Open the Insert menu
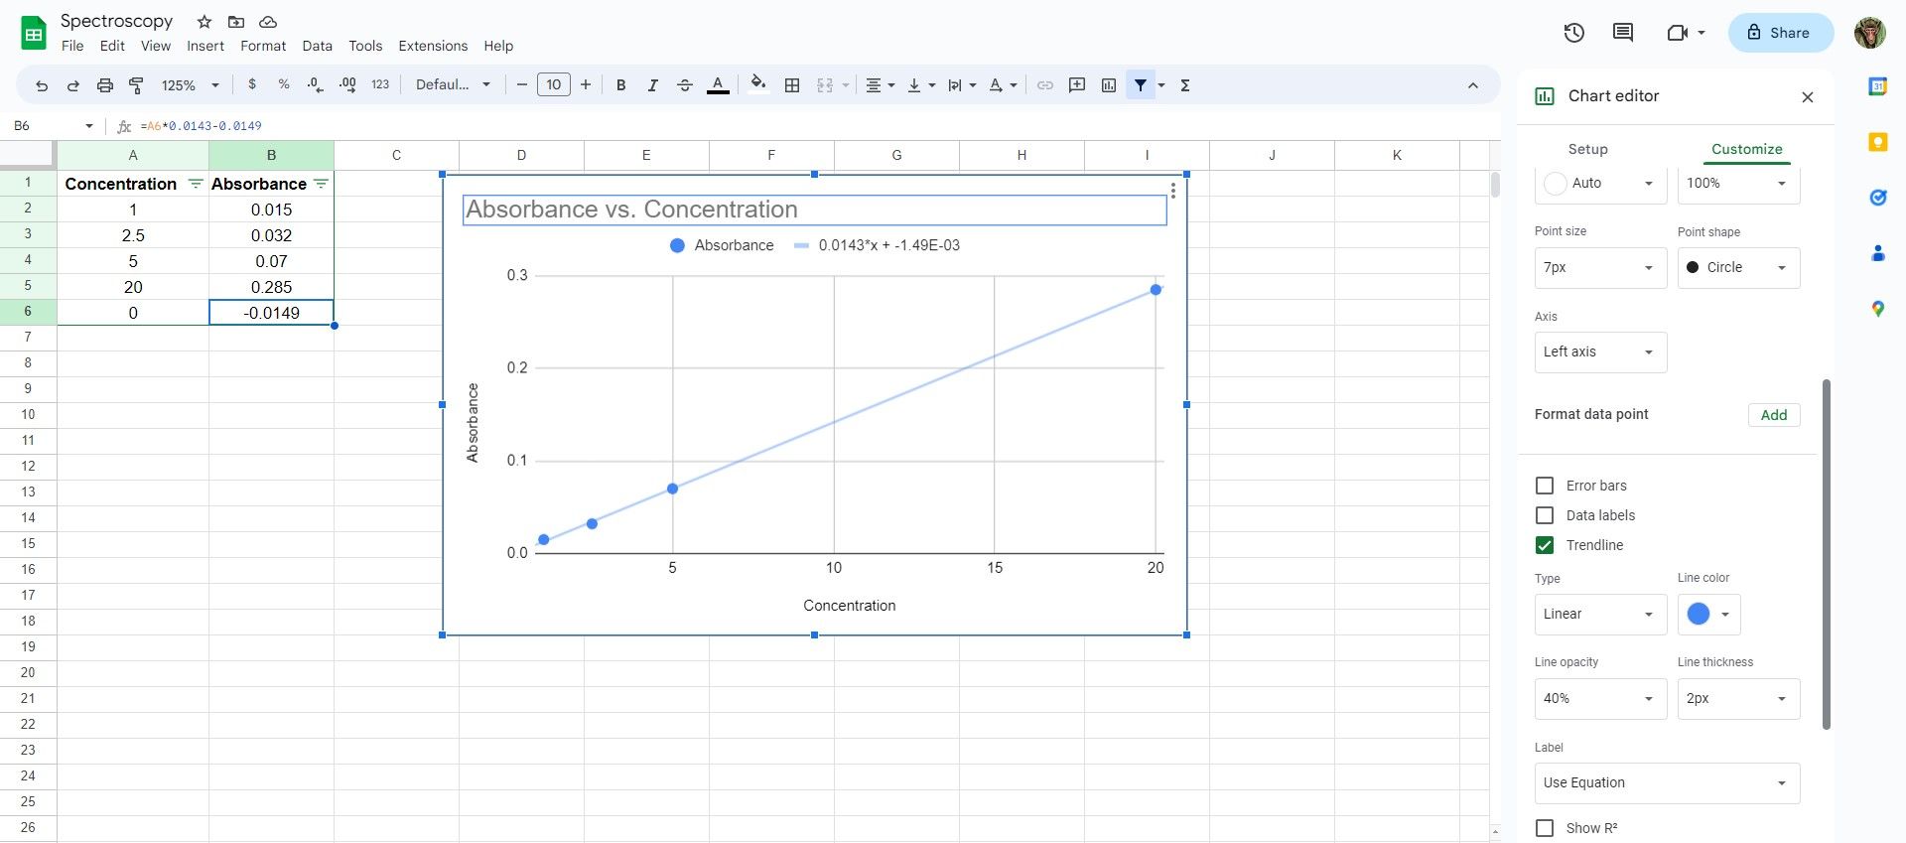The width and height of the screenshot is (1906, 843). 205,46
